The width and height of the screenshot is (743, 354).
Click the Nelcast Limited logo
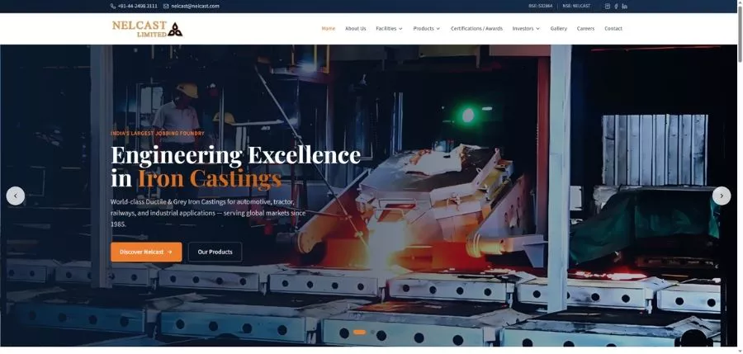tap(148, 29)
